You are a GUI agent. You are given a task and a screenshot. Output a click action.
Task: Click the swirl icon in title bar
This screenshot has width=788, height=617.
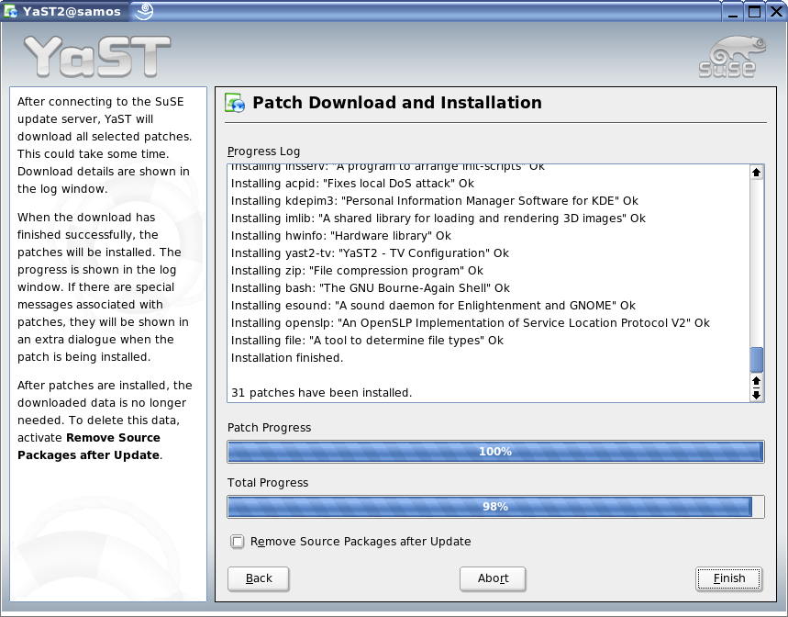pyautogui.click(x=144, y=11)
